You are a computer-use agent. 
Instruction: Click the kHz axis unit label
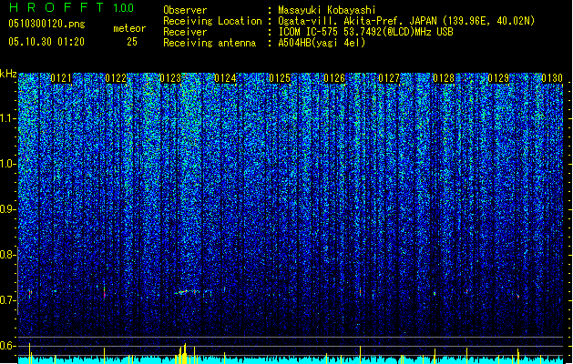click(8, 74)
